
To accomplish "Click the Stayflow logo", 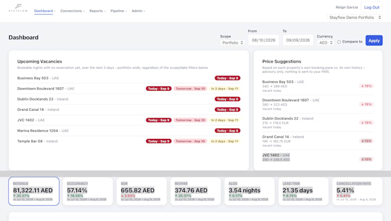I will click(18, 7).
